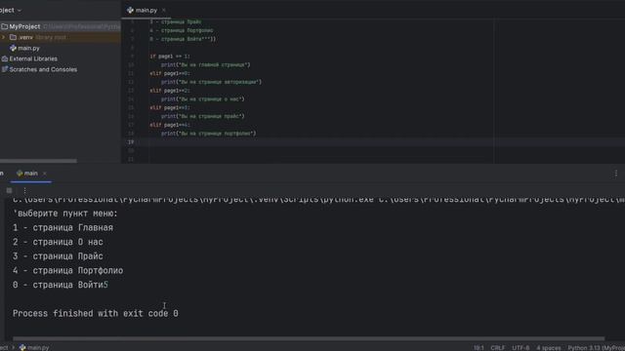Close the main.py editor tab
Screen dimensions: 625x351
164,11
